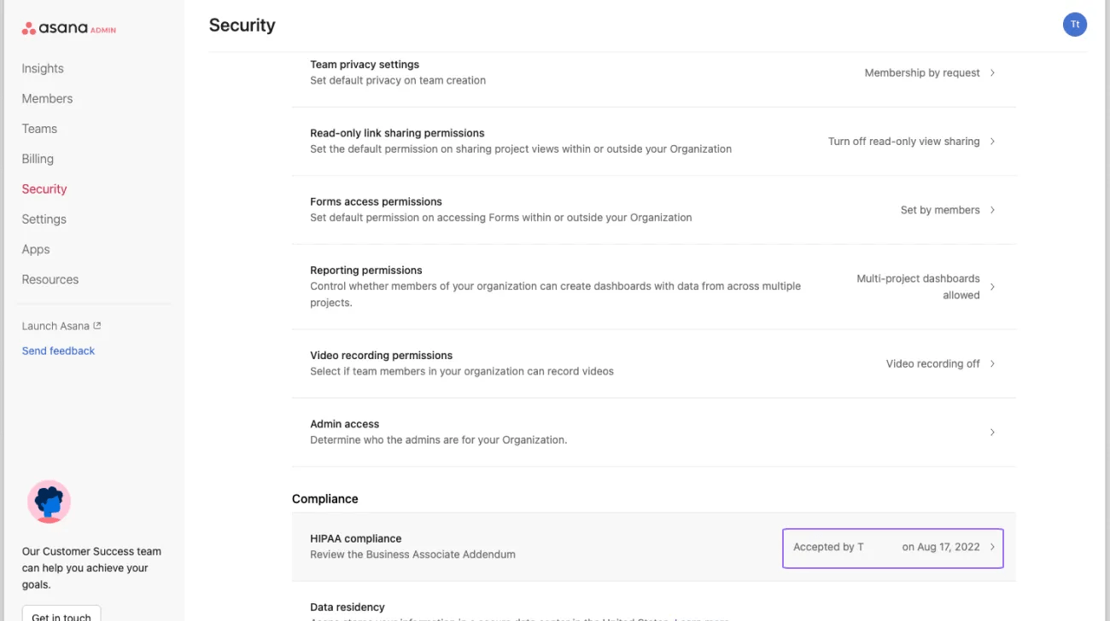This screenshot has width=1110, height=621.
Task: Click chevron next to Multi-project dashboards allowed
Action: tap(992, 287)
